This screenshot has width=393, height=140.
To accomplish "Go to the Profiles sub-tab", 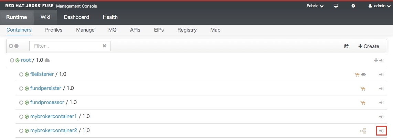I will coord(54,30).
